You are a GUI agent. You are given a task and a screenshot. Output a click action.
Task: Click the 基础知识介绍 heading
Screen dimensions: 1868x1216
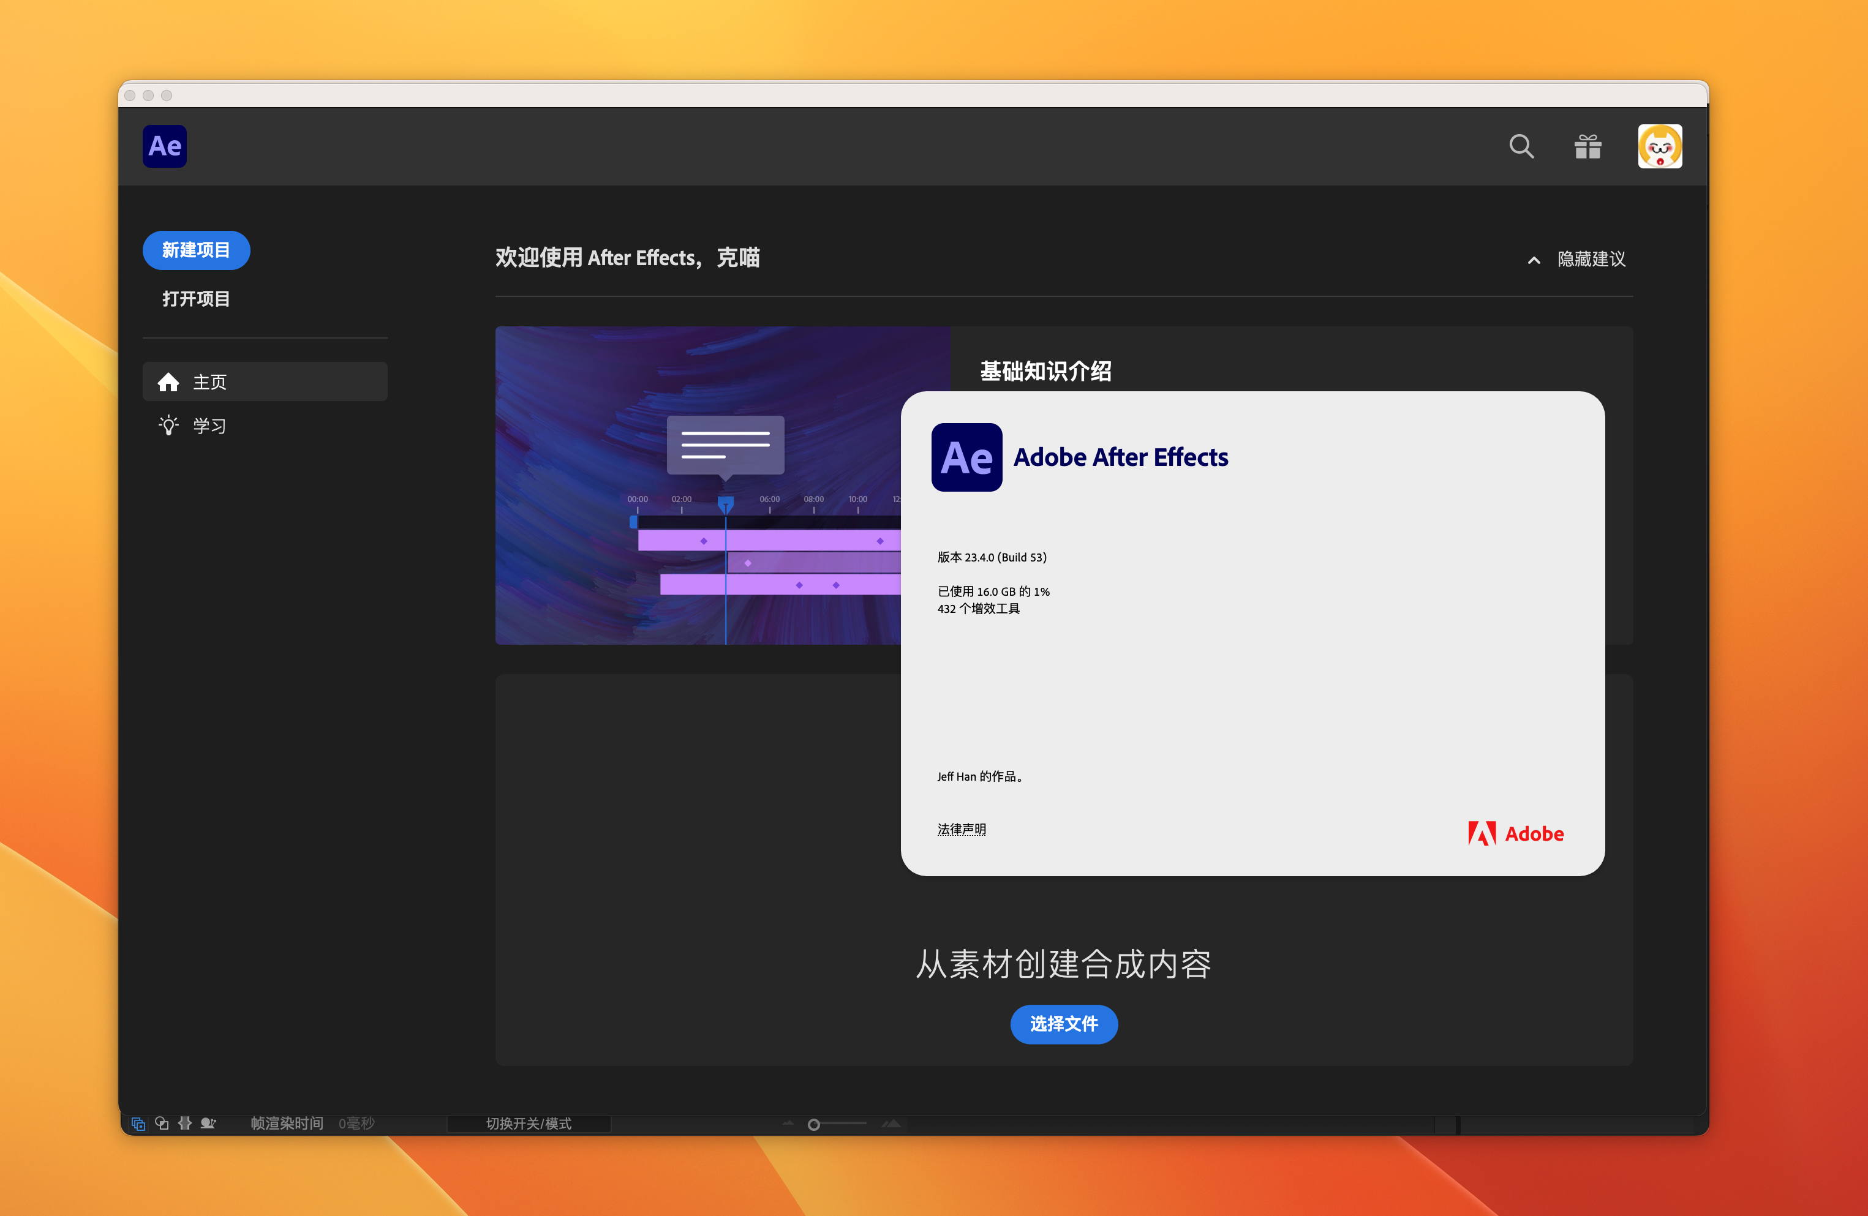tap(1045, 371)
